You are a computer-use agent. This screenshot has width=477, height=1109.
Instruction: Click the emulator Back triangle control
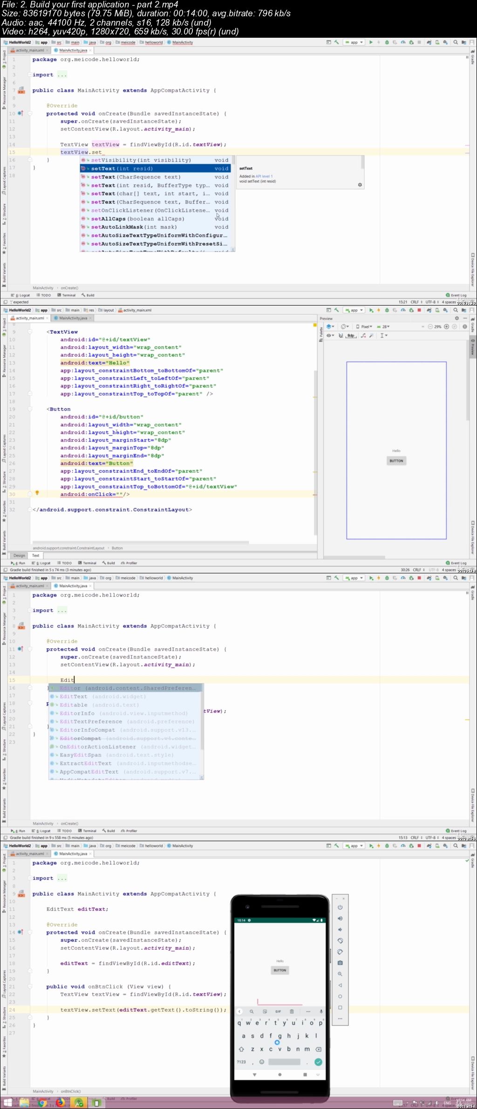340,985
